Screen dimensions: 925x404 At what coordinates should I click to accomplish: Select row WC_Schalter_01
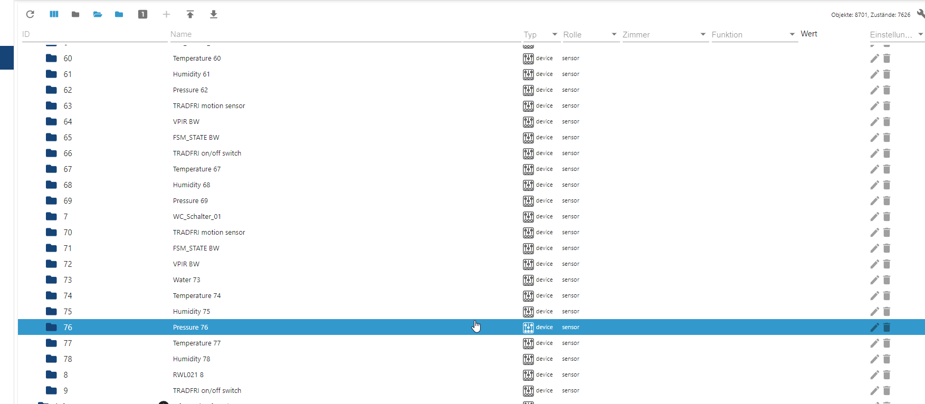(471, 216)
